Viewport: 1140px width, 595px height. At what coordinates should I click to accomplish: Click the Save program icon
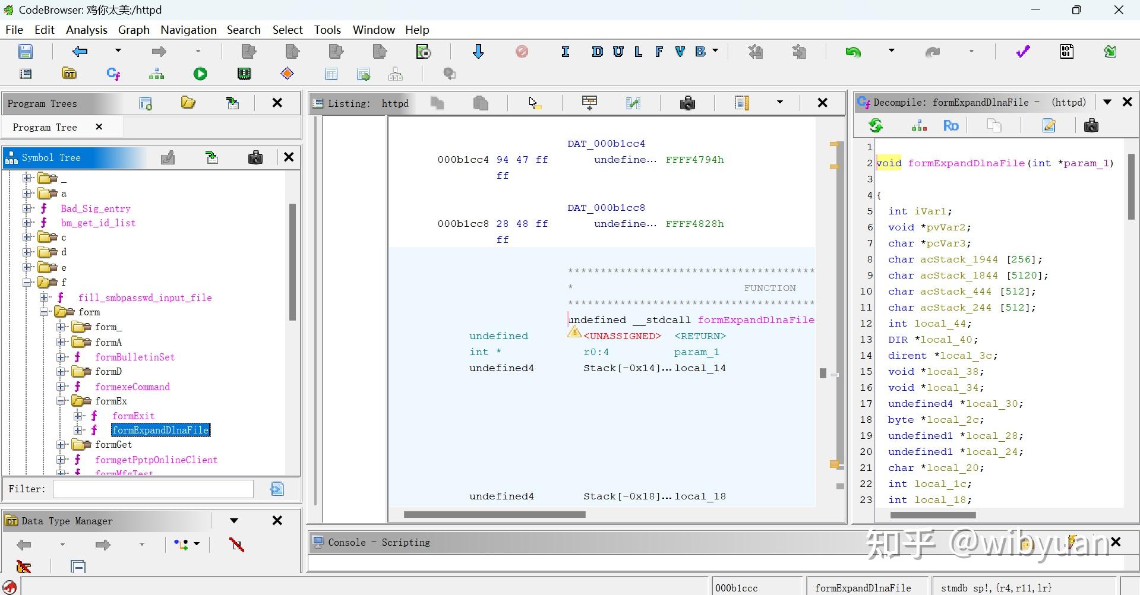pyautogui.click(x=26, y=52)
